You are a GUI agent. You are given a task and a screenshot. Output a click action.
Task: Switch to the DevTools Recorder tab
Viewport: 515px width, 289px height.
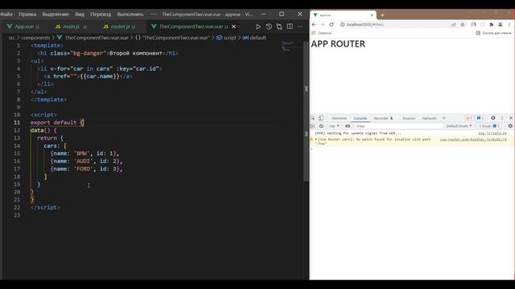pyautogui.click(x=383, y=118)
